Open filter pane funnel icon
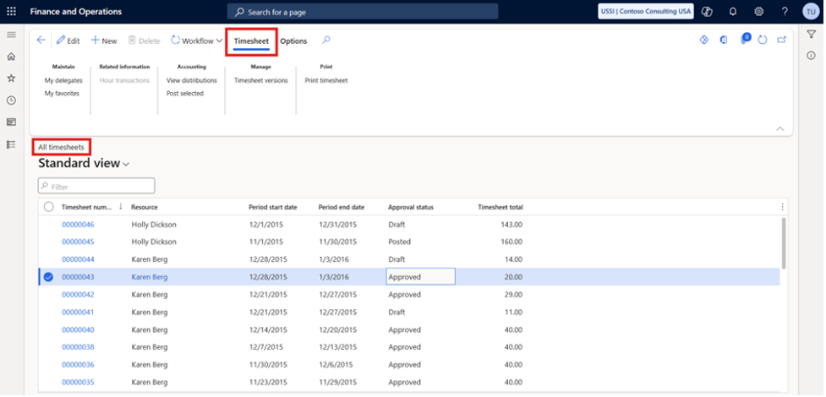 point(812,35)
